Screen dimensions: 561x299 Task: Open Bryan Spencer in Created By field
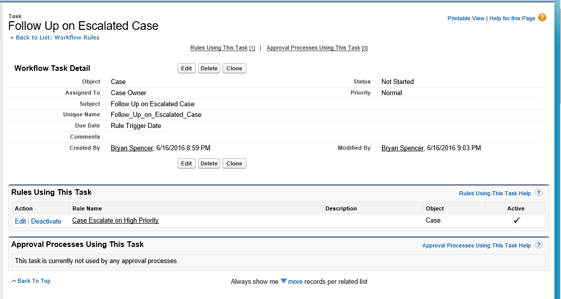pos(133,148)
